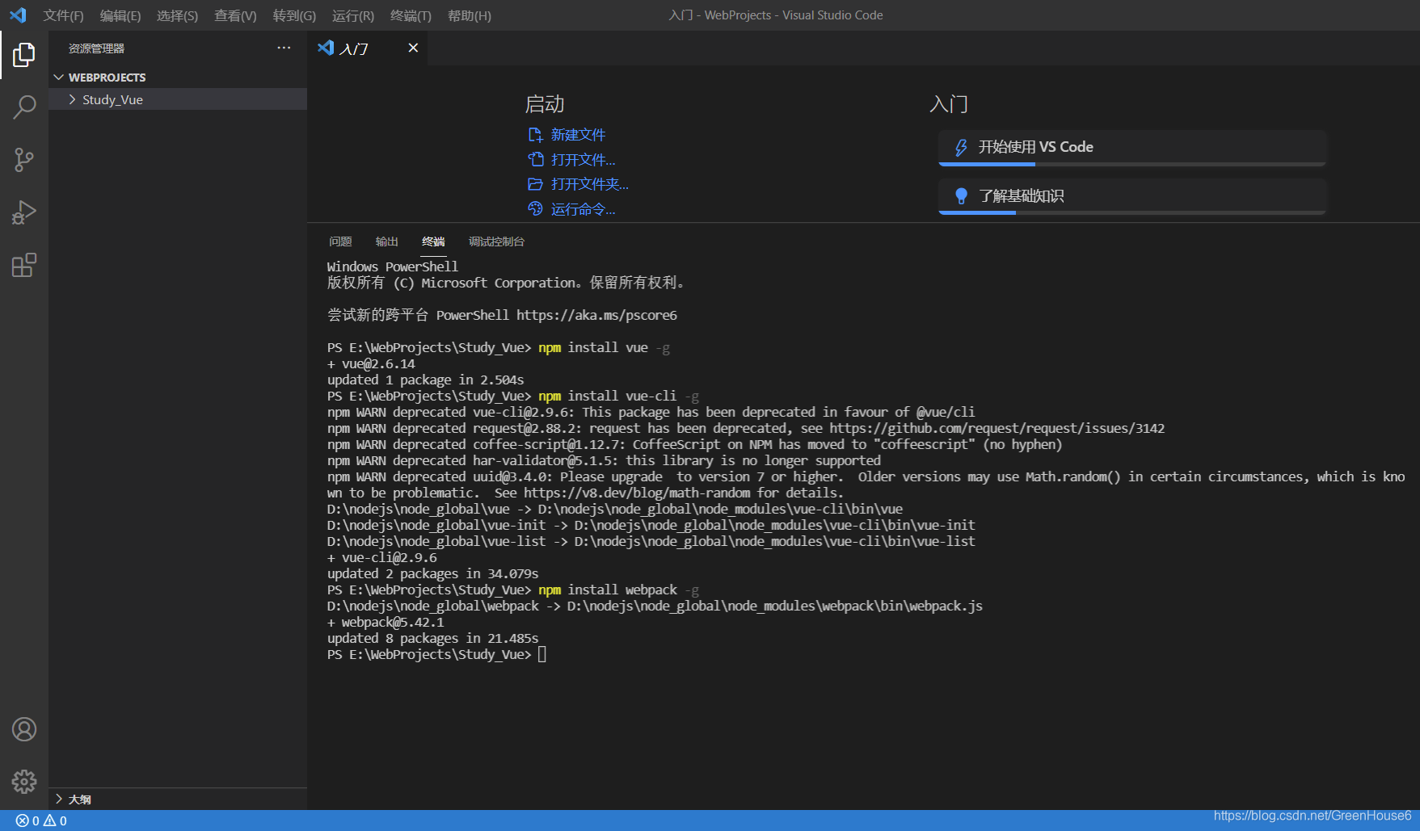Open the 资源管理器 more actions "..." menu
This screenshot has height=831, width=1420.
pyautogui.click(x=284, y=48)
